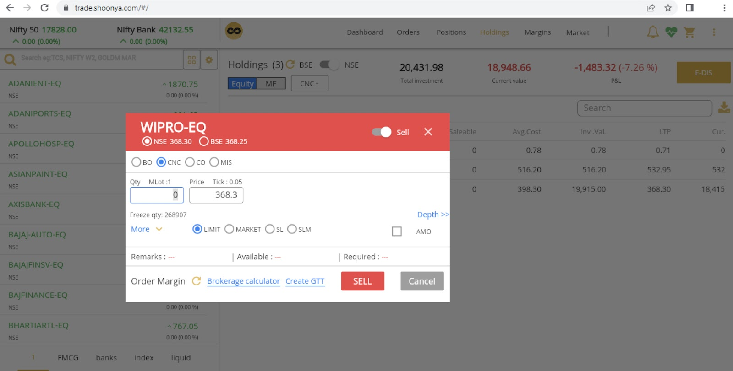The image size is (733, 371).
Task: Select BO product type
Action: point(136,162)
